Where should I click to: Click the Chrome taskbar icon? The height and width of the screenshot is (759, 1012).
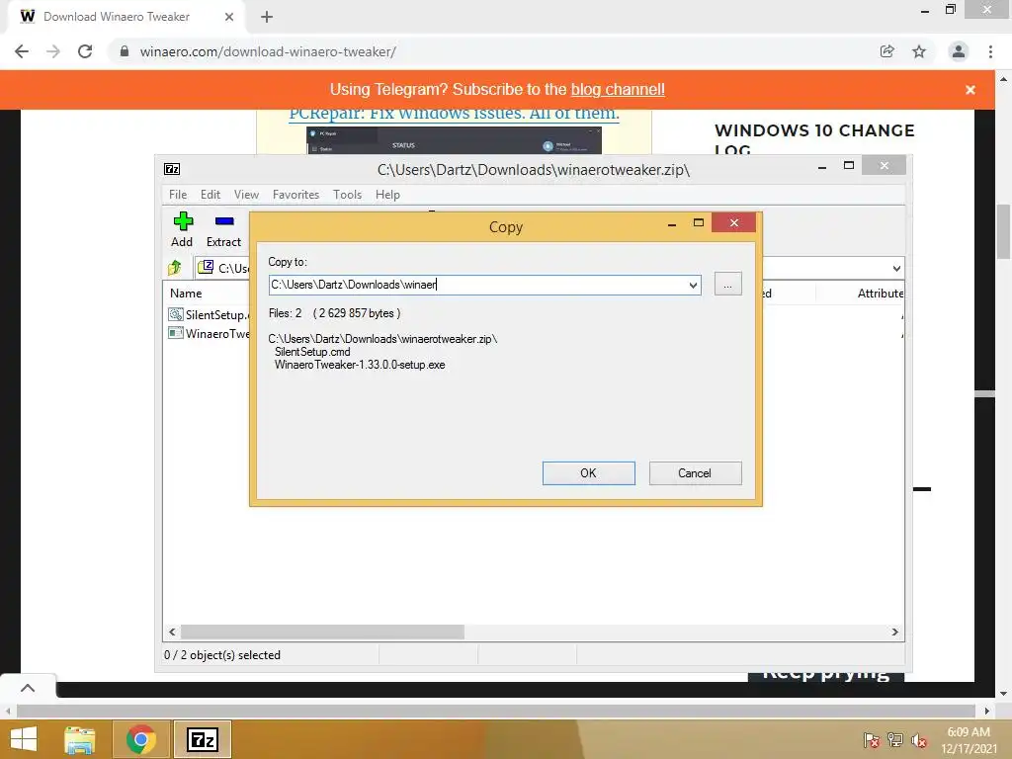point(140,739)
